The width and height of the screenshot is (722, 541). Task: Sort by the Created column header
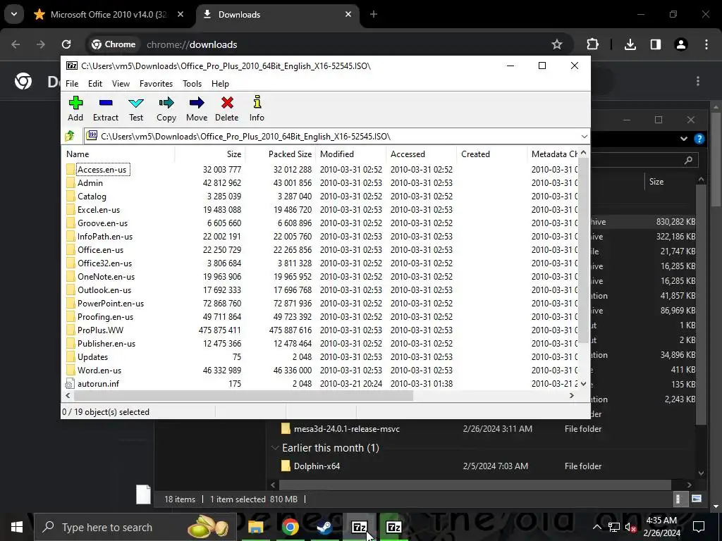coord(491,154)
